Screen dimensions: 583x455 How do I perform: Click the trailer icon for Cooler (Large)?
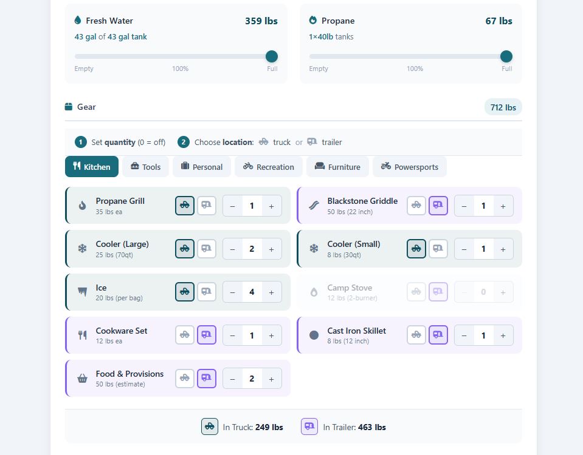(206, 249)
